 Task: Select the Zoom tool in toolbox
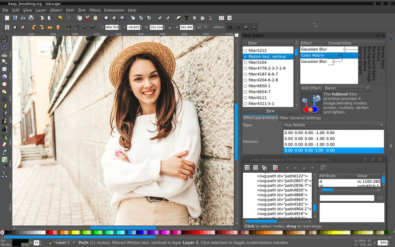pos(4,62)
